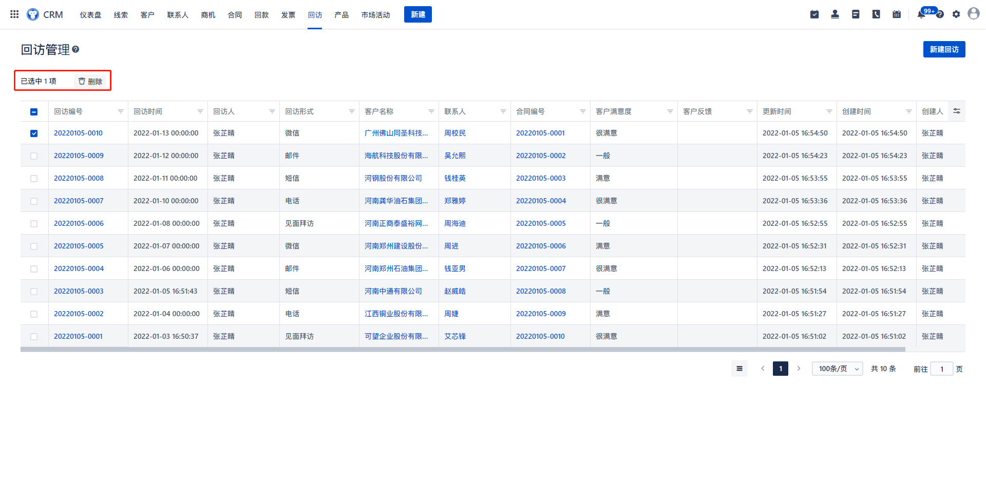Open the 商机 nav tab

click(208, 15)
